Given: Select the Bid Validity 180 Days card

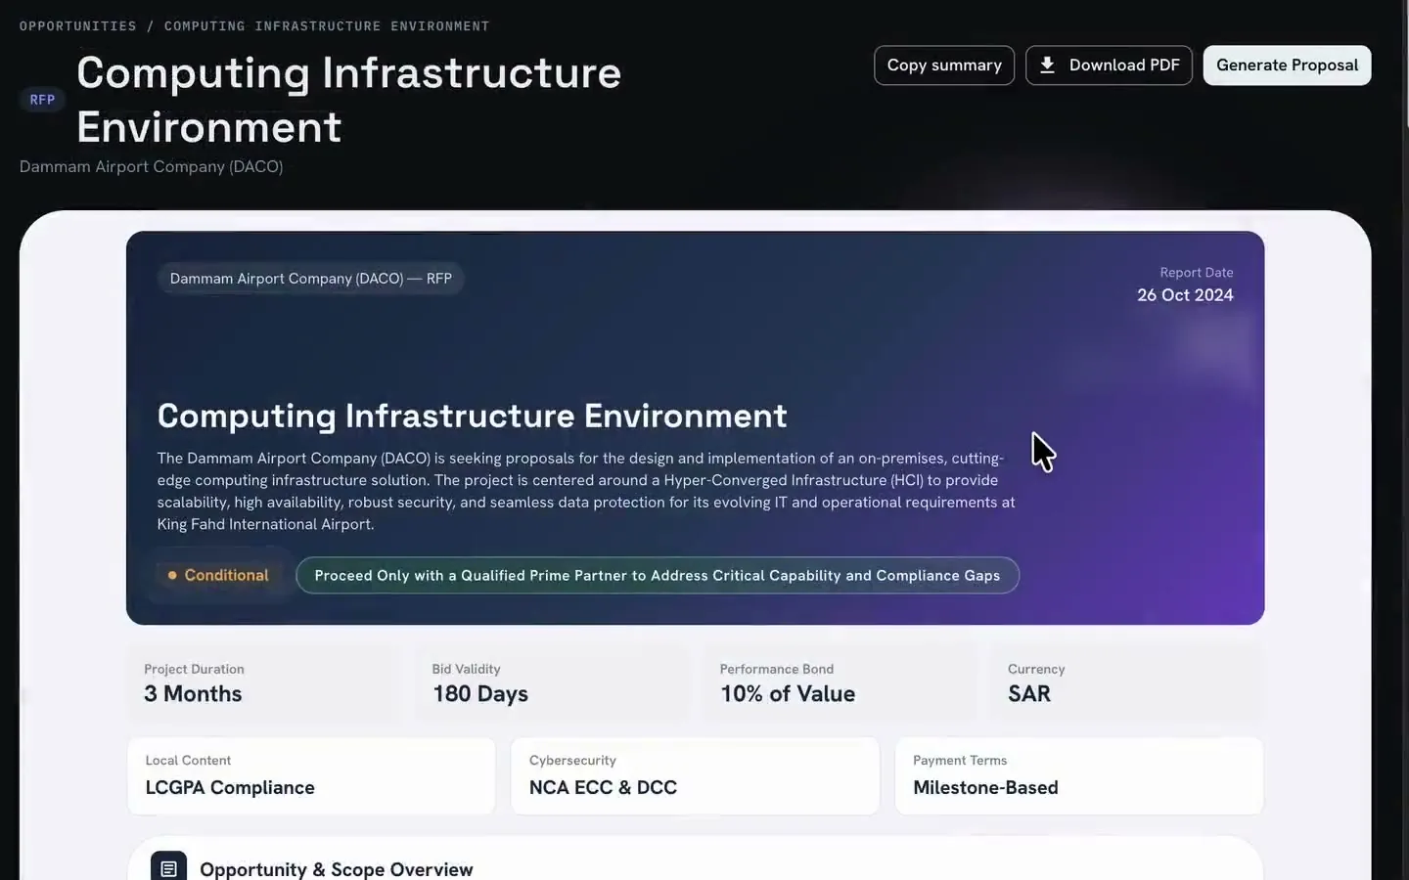Looking at the screenshot, I should pos(551,682).
